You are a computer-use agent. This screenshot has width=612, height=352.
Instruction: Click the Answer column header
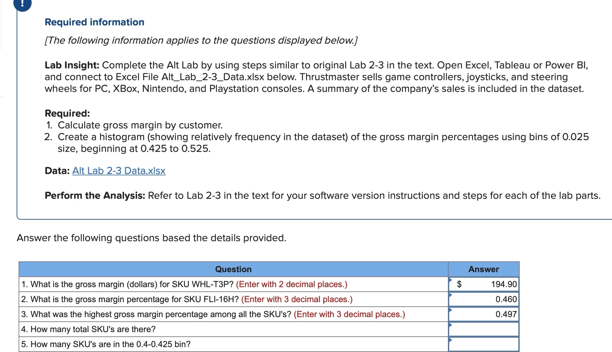484,269
